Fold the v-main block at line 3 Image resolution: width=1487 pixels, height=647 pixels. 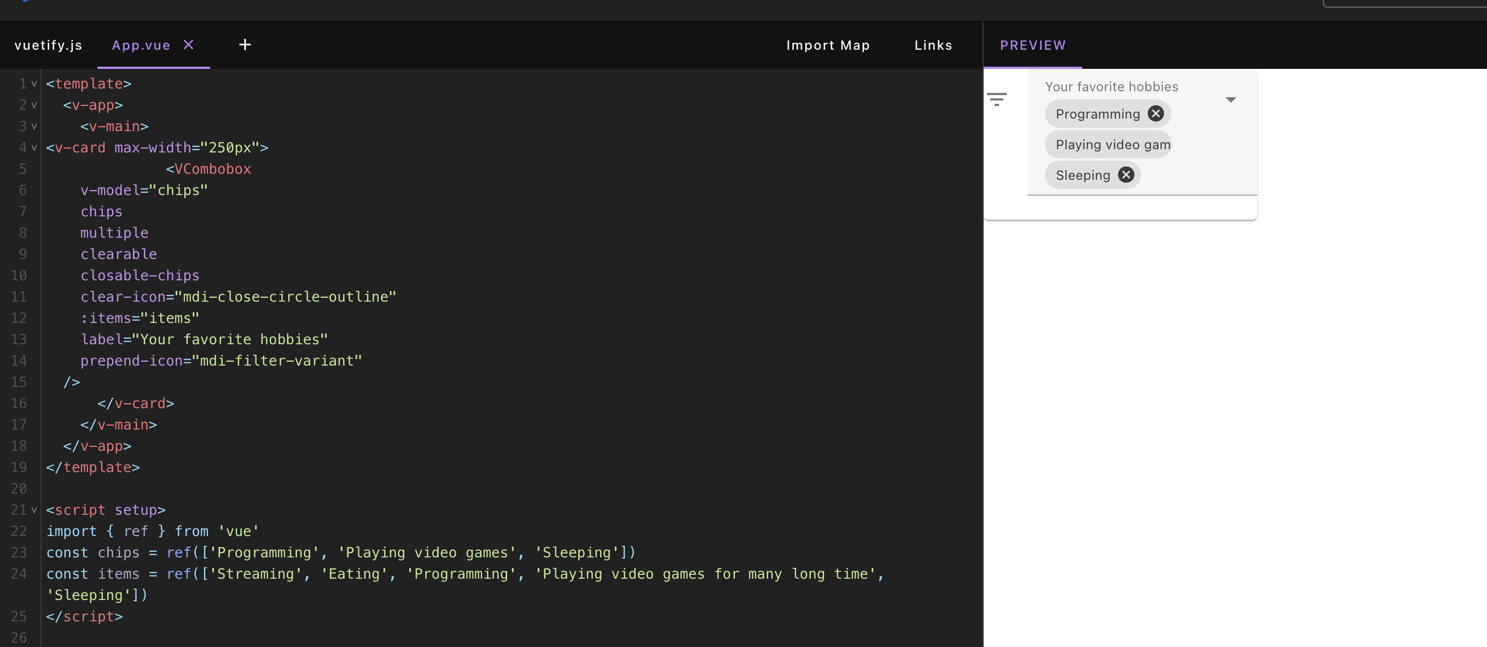(x=34, y=126)
